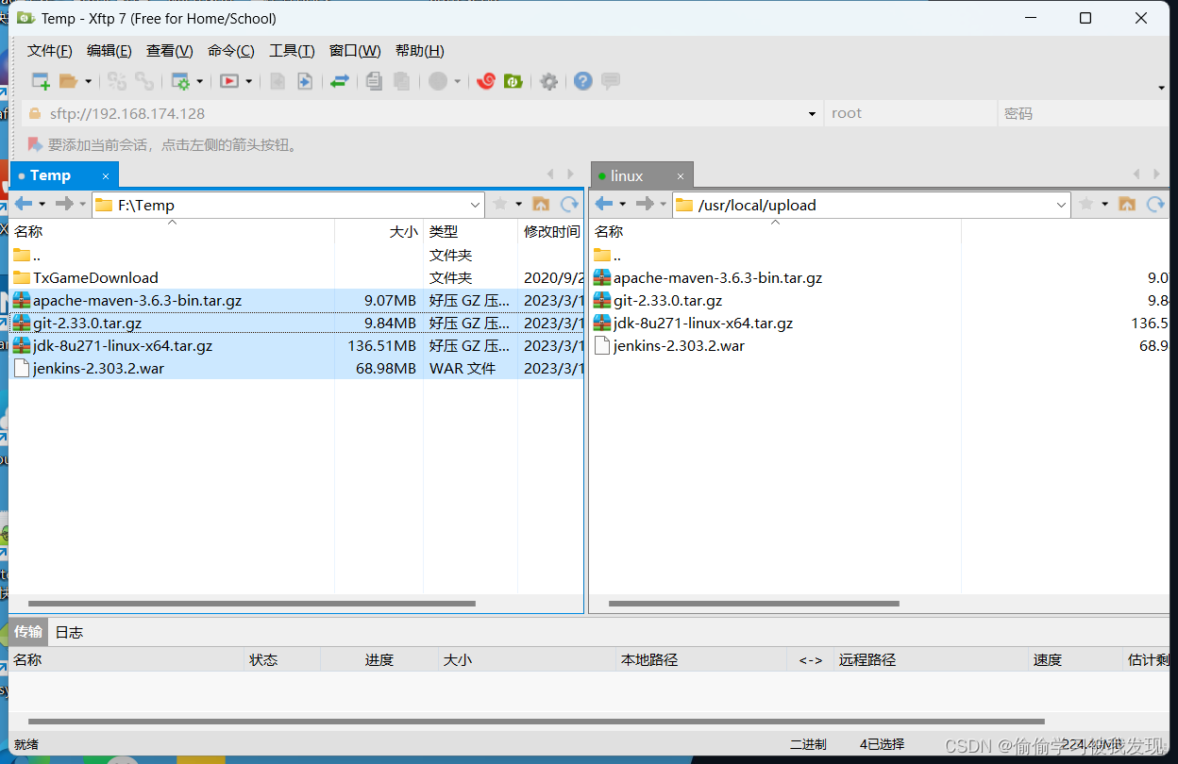1178x764 pixels.
Task: Expand the session properties dropdown arrow
Action: [x=199, y=82]
